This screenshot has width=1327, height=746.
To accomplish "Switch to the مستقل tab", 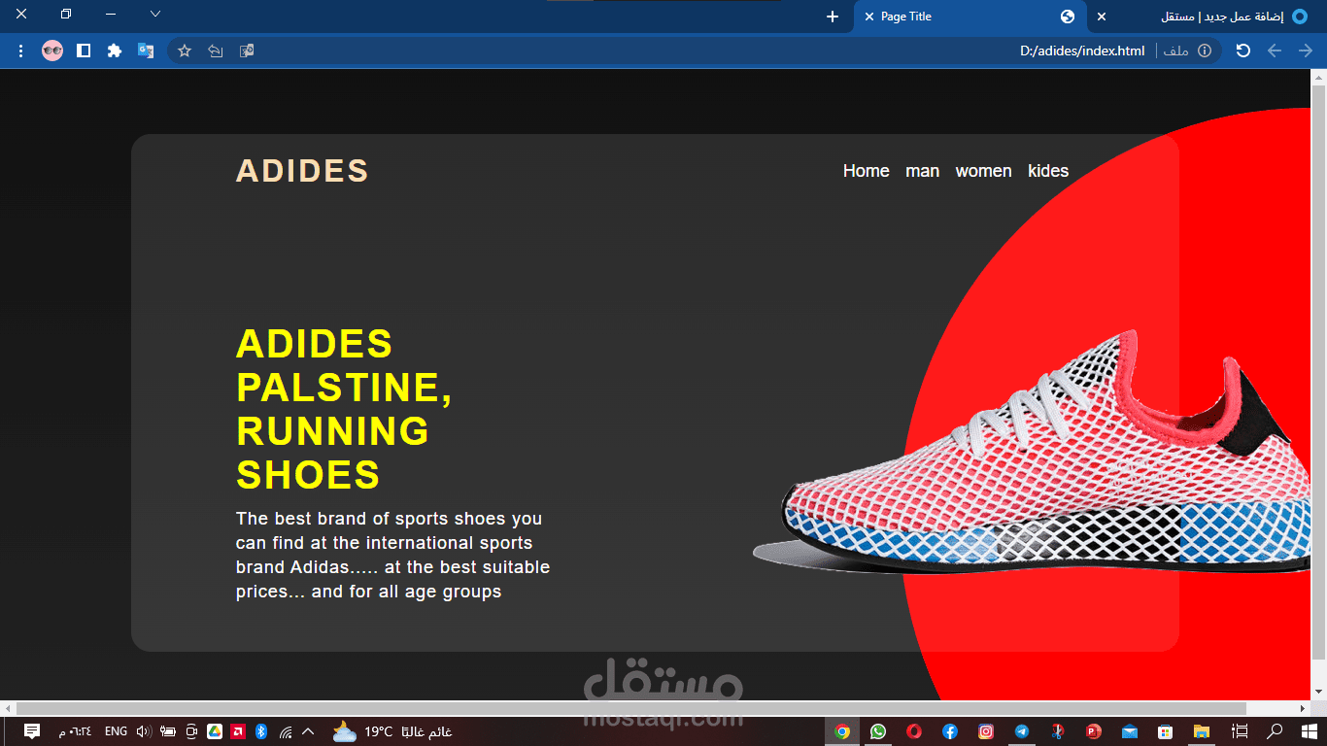I will (x=1205, y=17).
